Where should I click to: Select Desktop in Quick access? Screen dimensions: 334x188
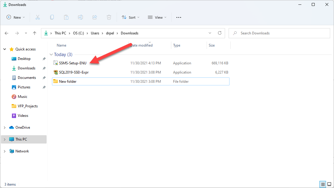click(24, 59)
